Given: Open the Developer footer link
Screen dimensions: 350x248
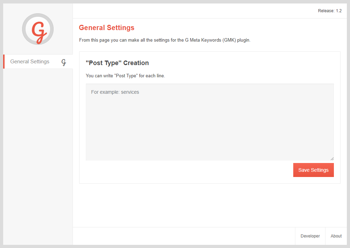Looking at the screenshot, I should click(x=310, y=236).
